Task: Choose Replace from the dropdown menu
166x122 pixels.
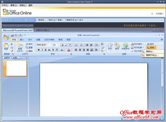Action: (x=153, y=51)
